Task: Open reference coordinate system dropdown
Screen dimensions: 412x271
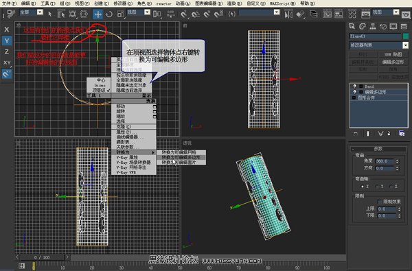Action: [147, 12]
